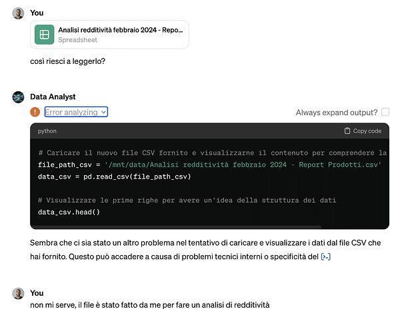414x333 pixels.
Task: Click the '# Caricare il nuovo file CSV' comment
Action: pyautogui.click(x=212, y=153)
